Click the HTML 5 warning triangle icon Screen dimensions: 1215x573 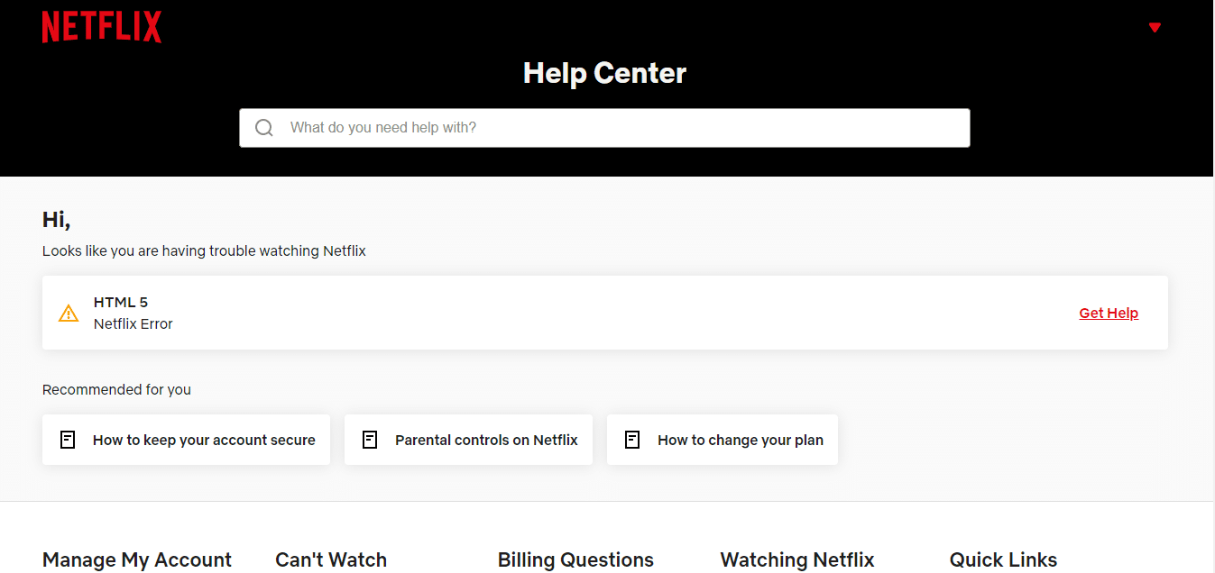pyautogui.click(x=69, y=314)
